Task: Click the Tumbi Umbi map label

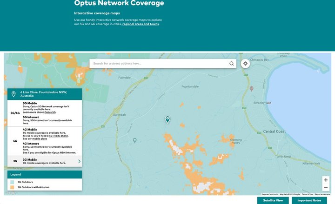Action: click(283, 157)
